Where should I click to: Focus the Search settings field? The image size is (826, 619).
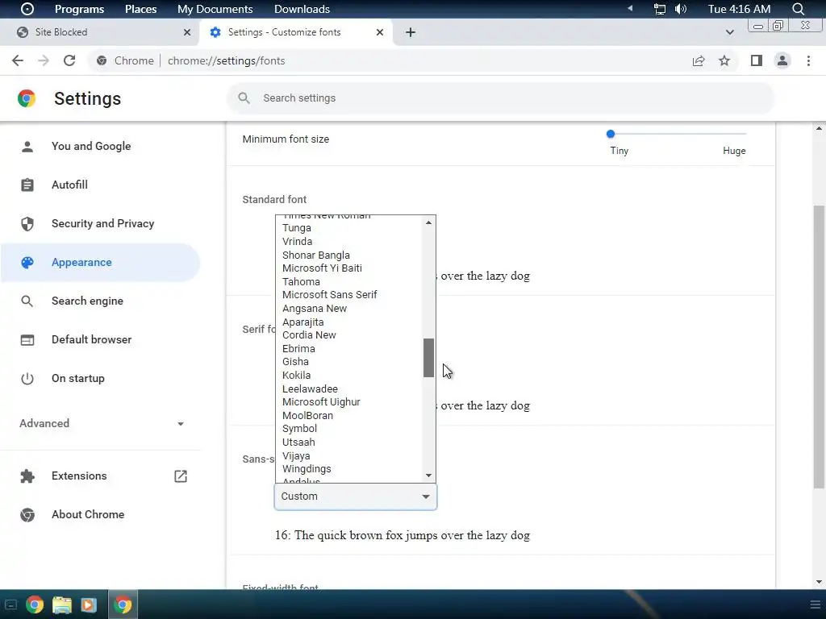[x=500, y=98]
